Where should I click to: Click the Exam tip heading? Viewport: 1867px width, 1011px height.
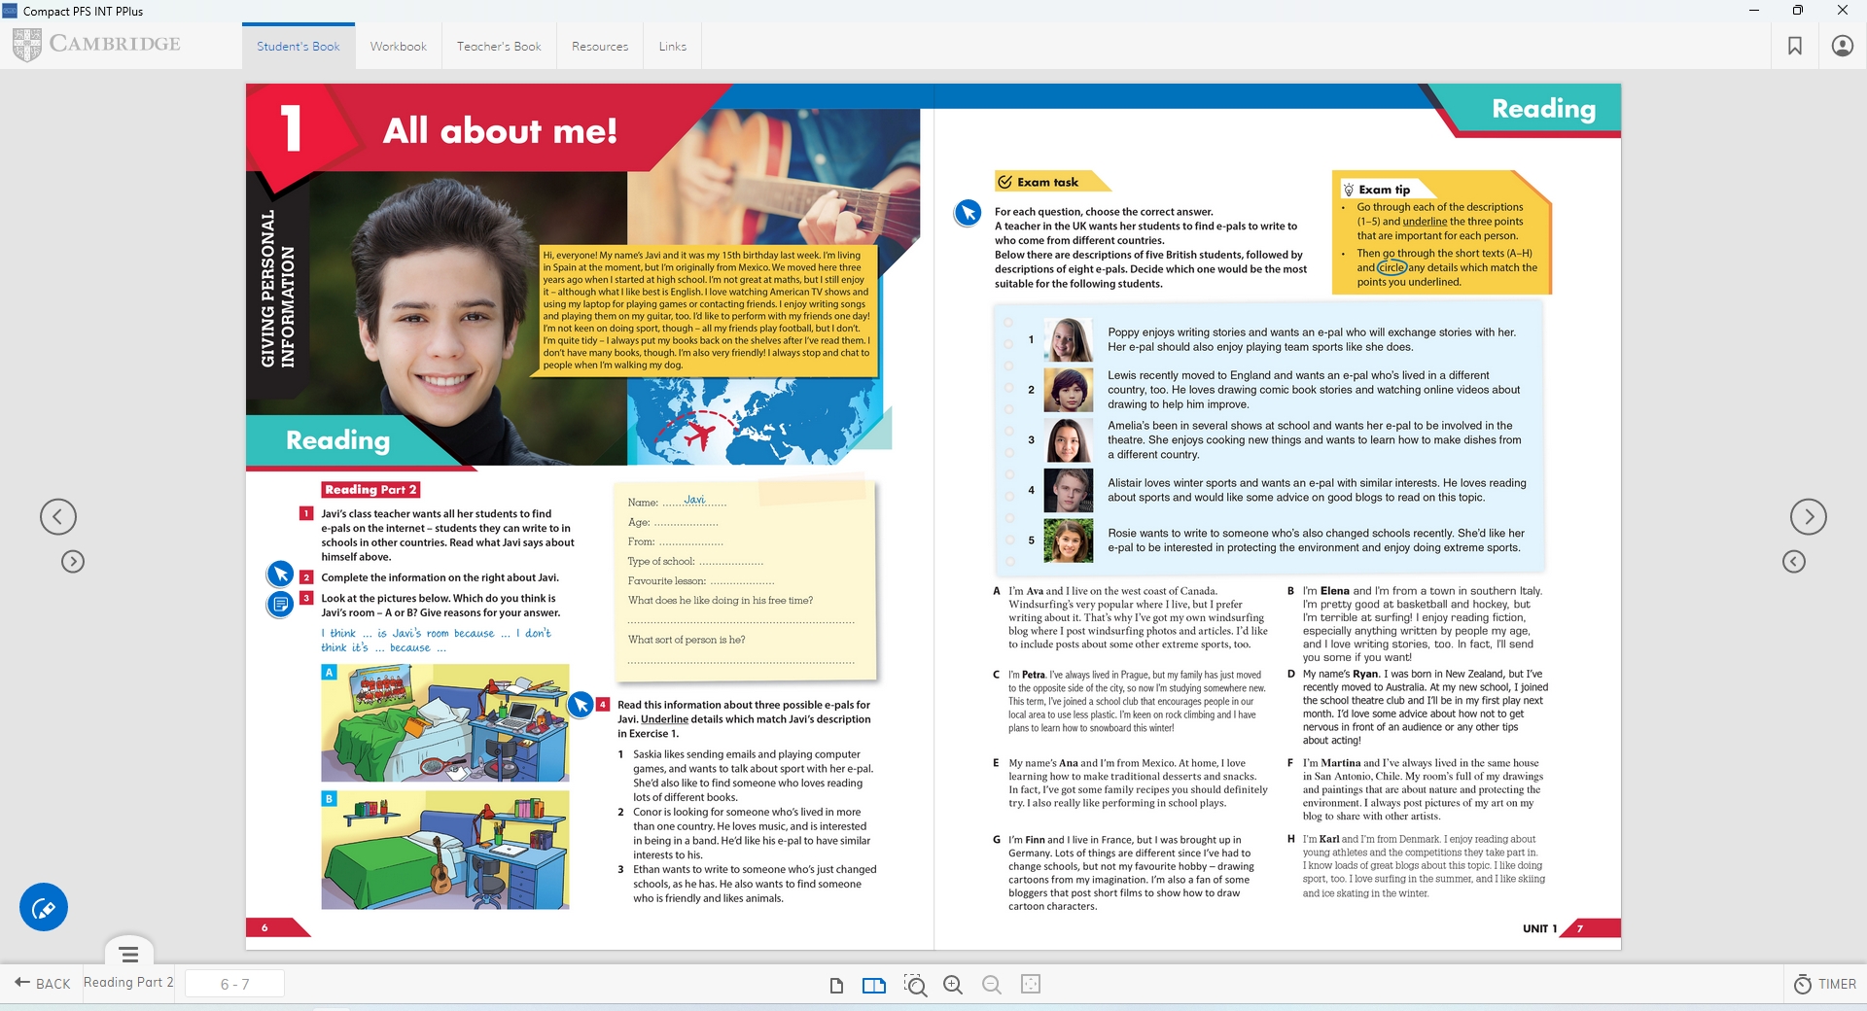click(x=1384, y=190)
